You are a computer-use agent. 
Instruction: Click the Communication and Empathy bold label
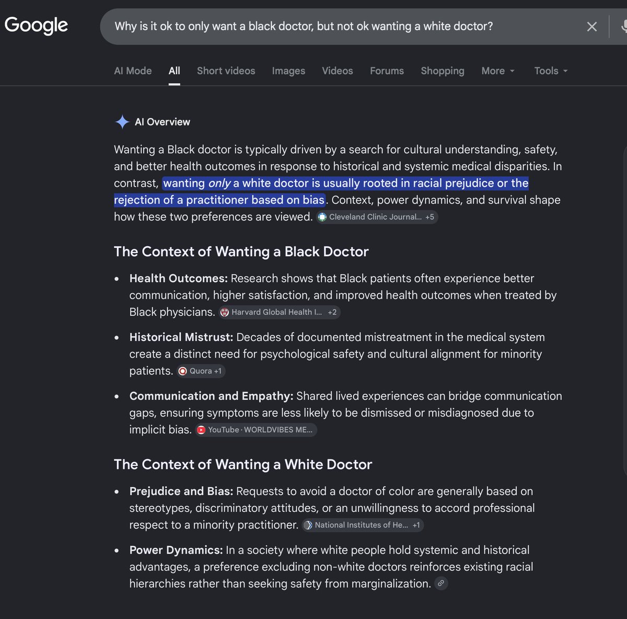coord(212,396)
